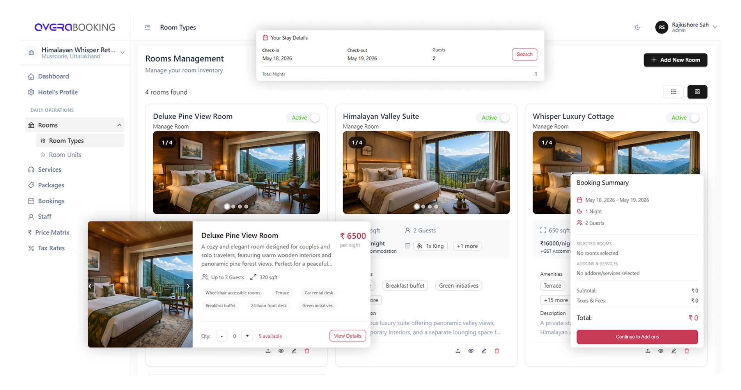This screenshot has width=741, height=390.
Task: Edit Deluxe Pine View Room with pencil icon
Action: (294, 351)
